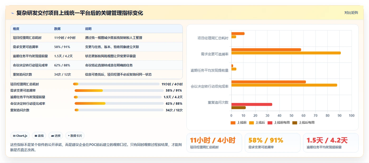
Task: Click table cell 58% / 91%
Action: pos(62,47)
